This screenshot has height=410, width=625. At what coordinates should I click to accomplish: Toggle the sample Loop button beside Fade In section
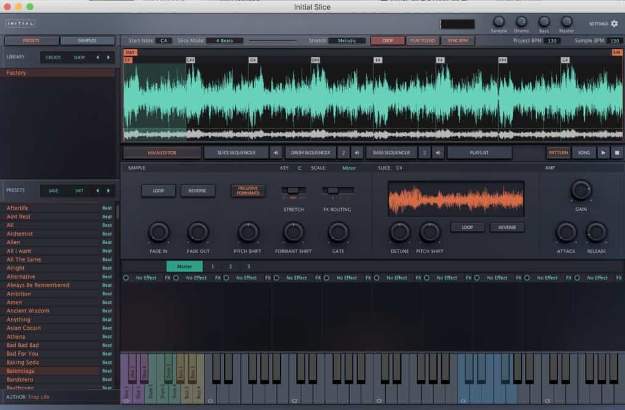tap(158, 190)
